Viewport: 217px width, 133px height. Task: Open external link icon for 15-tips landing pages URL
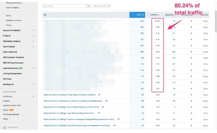pos(118,119)
